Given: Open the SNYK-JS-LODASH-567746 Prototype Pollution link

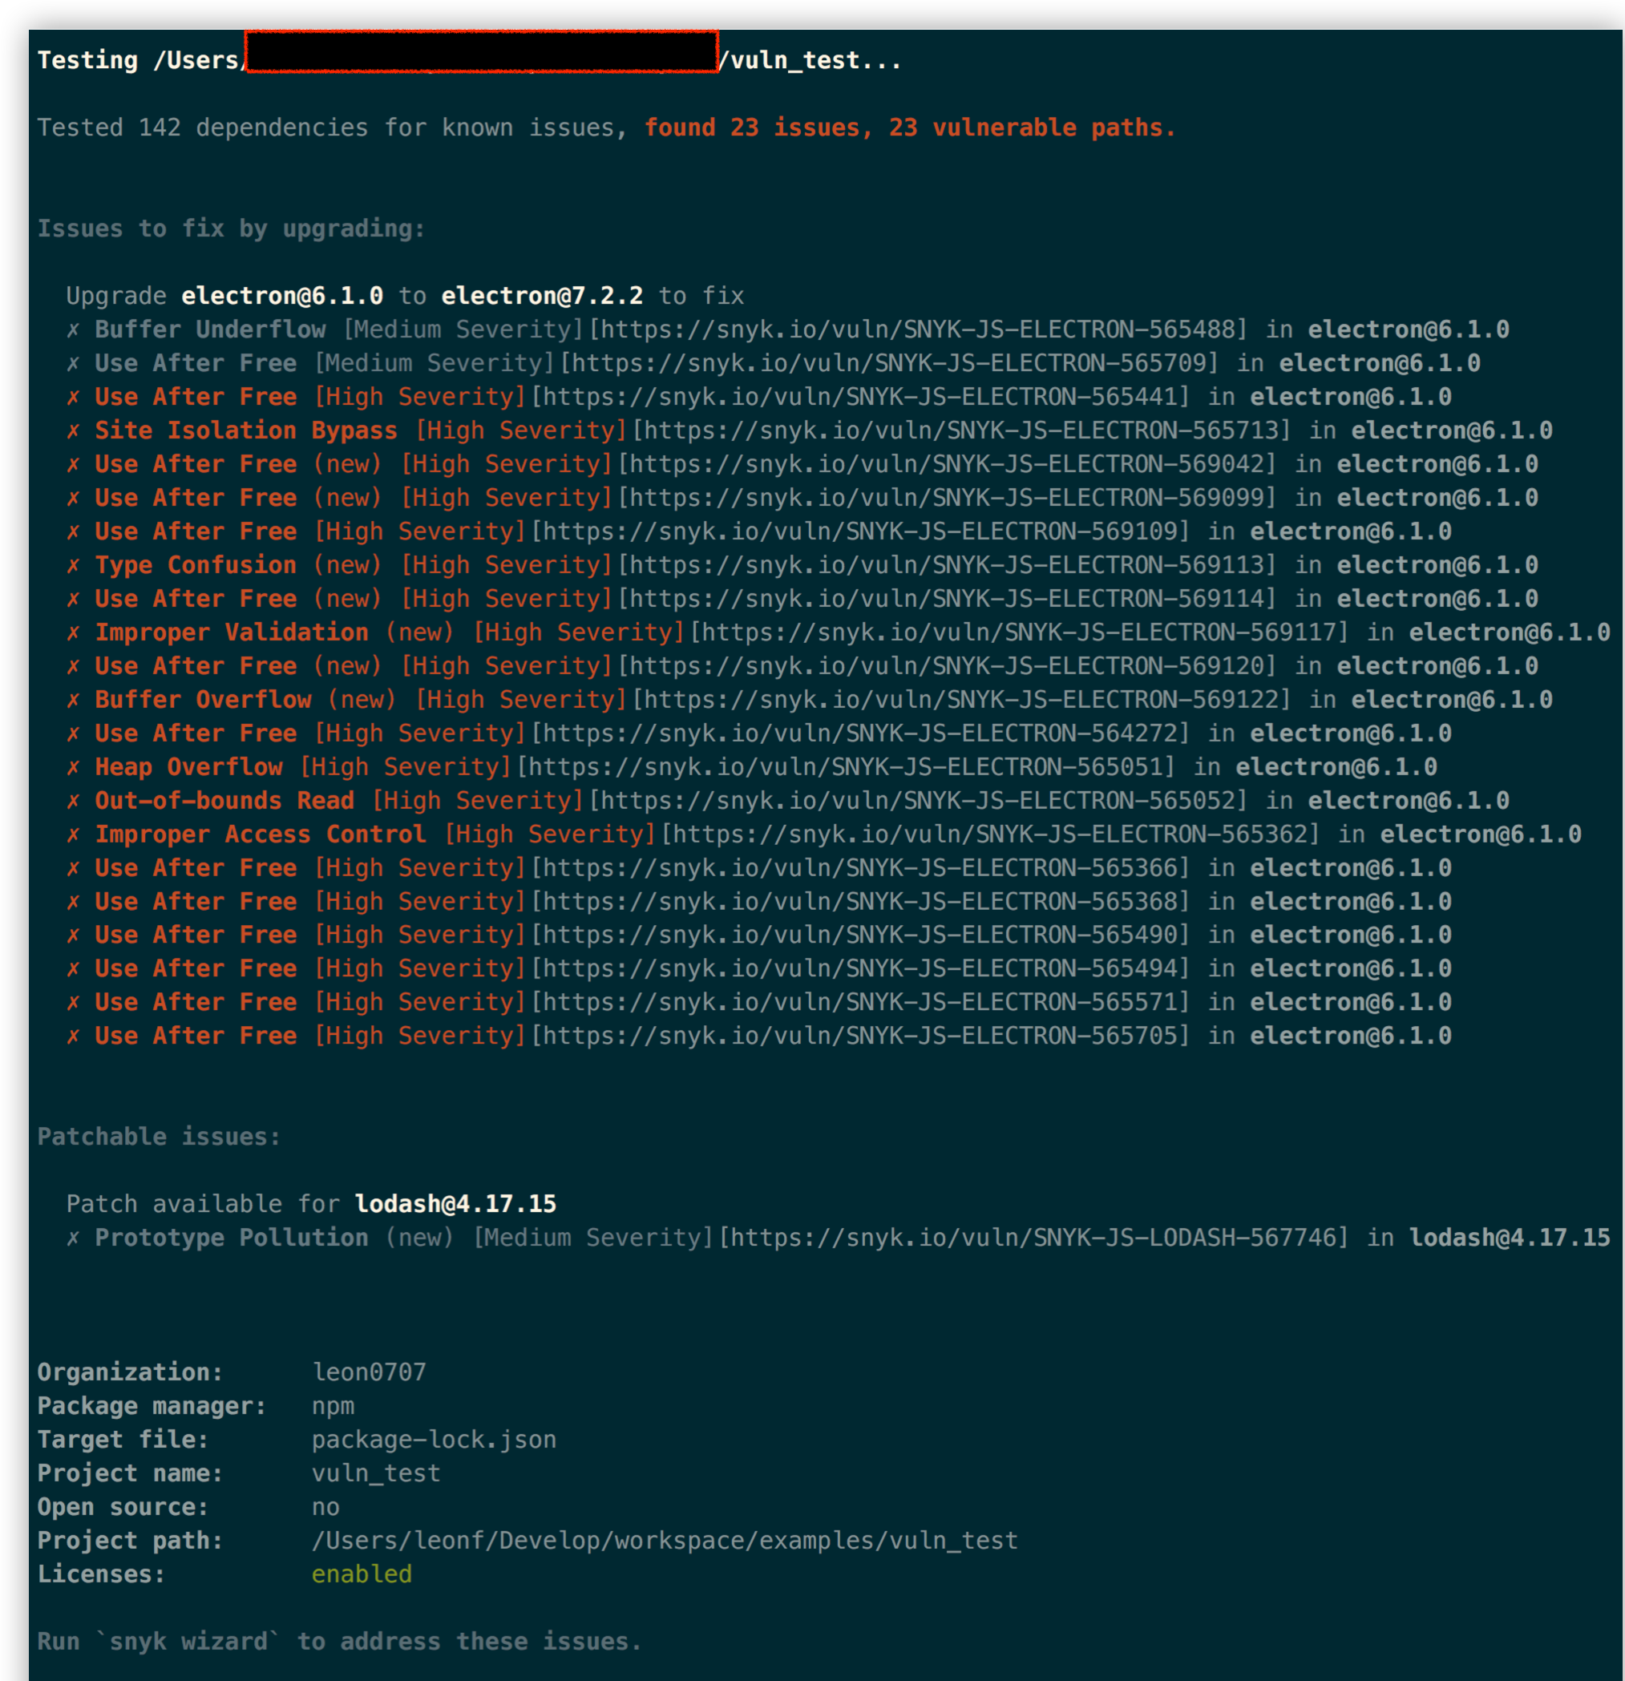Looking at the screenshot, I should pyautogui.click(x=1033, y=1238).
